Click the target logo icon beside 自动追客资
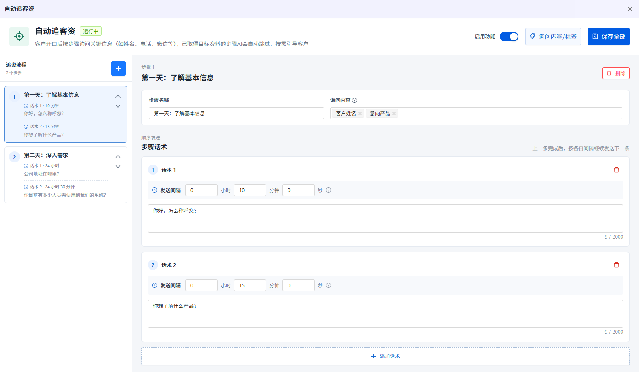Screen dimensions: 639x372 pos(19,37)
